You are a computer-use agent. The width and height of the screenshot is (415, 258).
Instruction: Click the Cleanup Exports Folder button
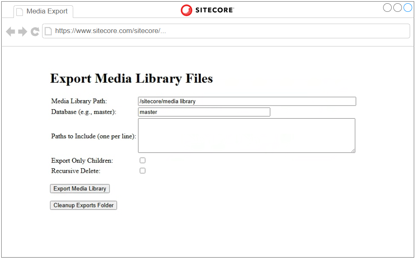pos(83,205)
